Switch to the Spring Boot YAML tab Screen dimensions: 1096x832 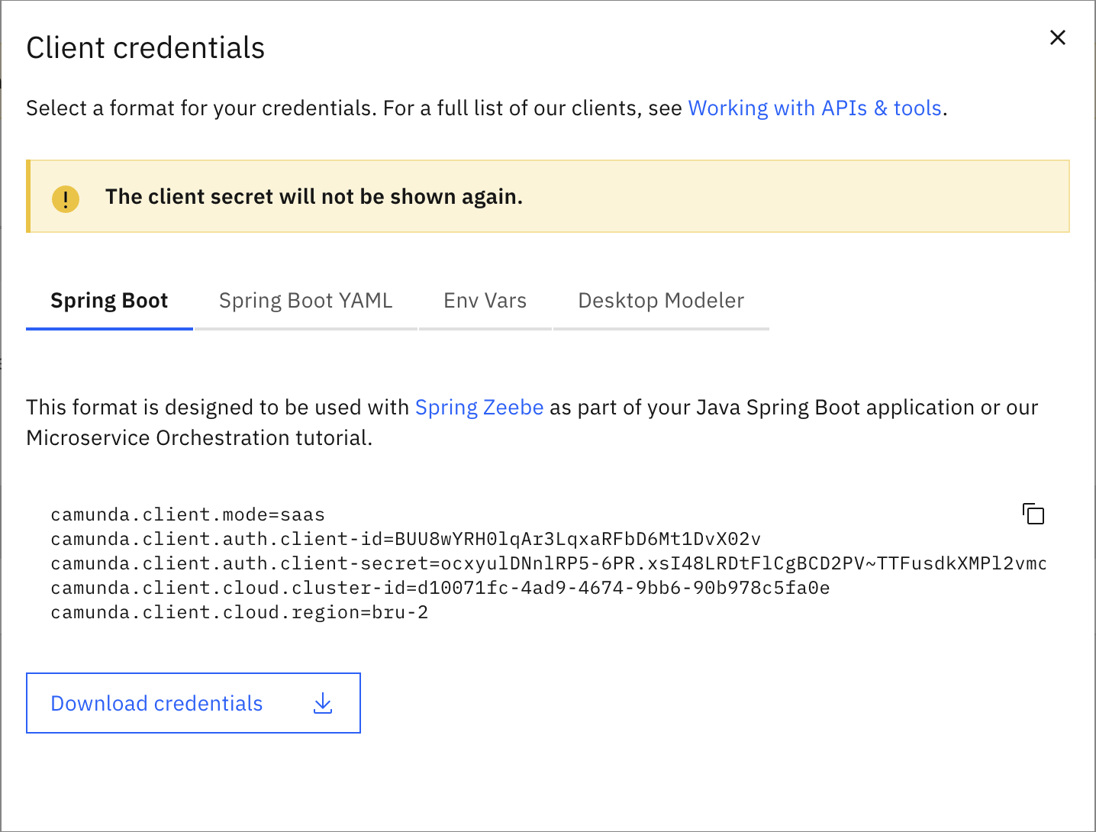pyautogui.click(x=305, y=301)
